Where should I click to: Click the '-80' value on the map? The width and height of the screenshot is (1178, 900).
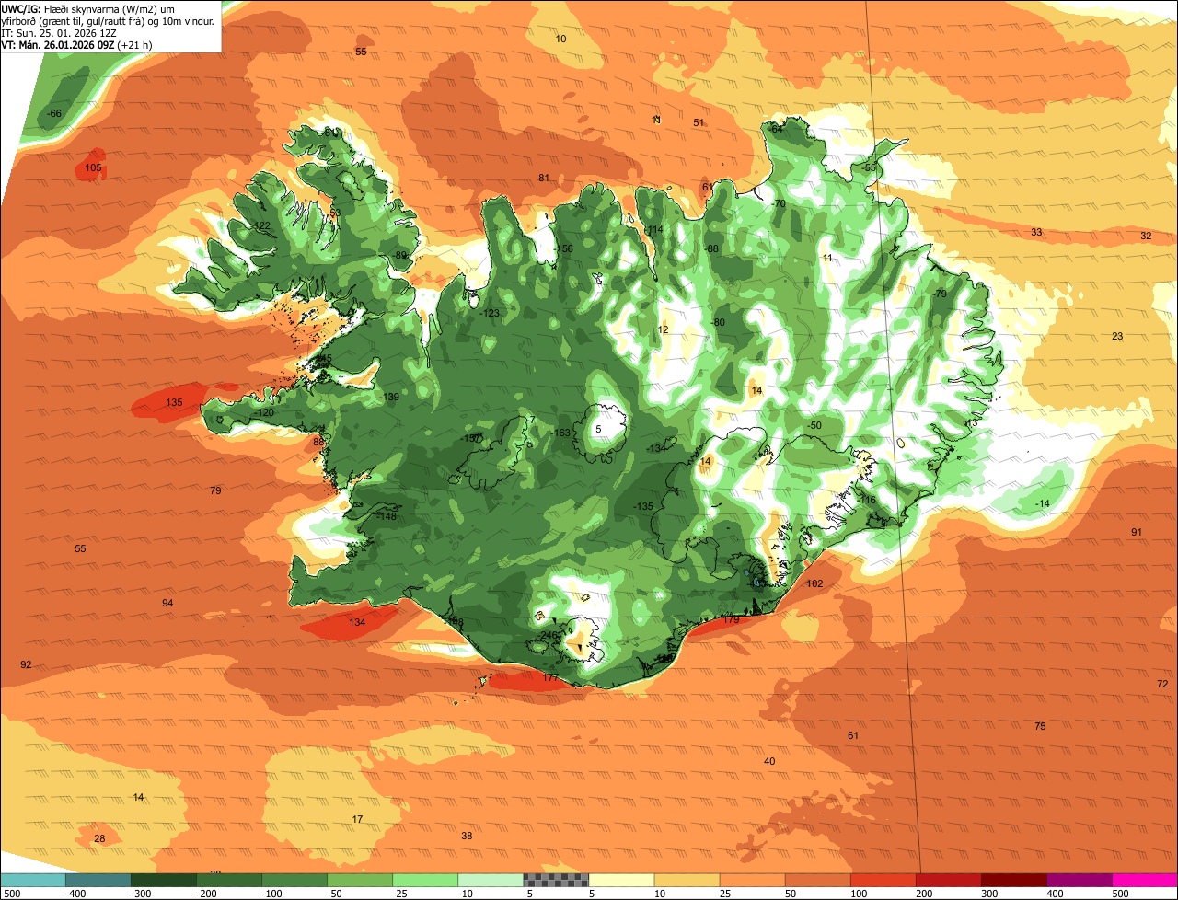point(718,322)
